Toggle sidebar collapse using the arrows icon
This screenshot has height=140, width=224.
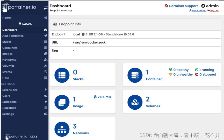coord(46,8)
